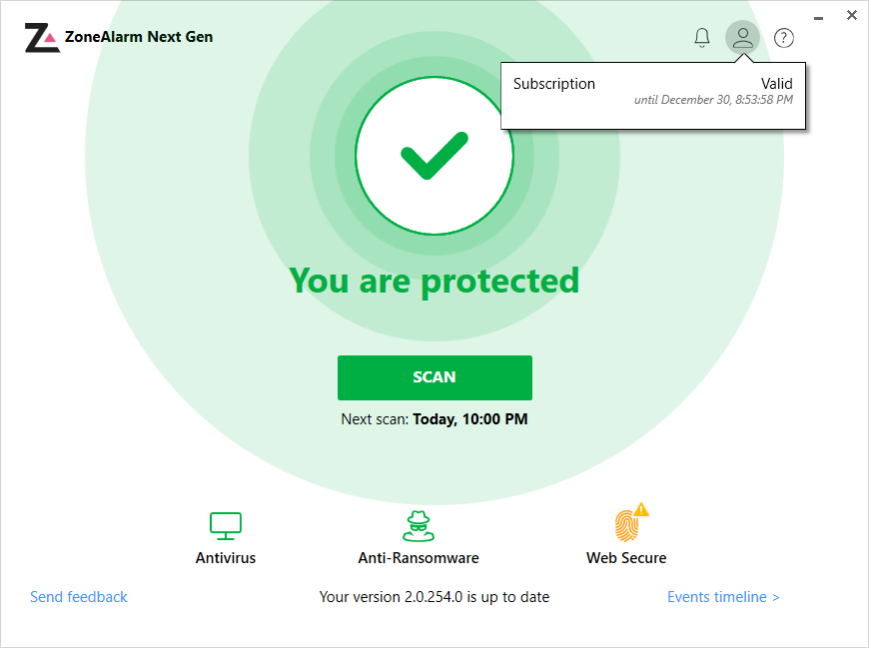
Task: Open the Anti-Ransomware icon
Action: 419,525
